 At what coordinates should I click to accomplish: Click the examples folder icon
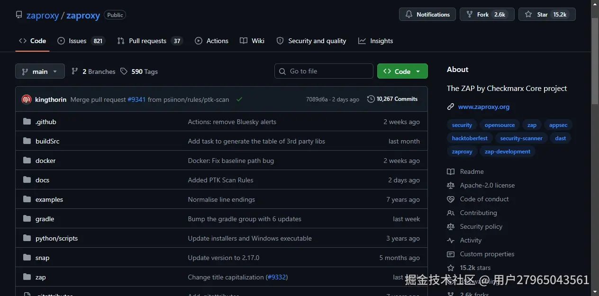pos(27,199)
